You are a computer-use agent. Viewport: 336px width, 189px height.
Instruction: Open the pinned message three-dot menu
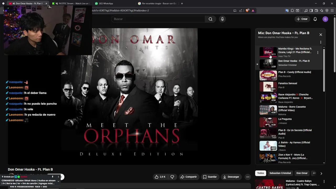pyautogui.click(x=58, y=177)
